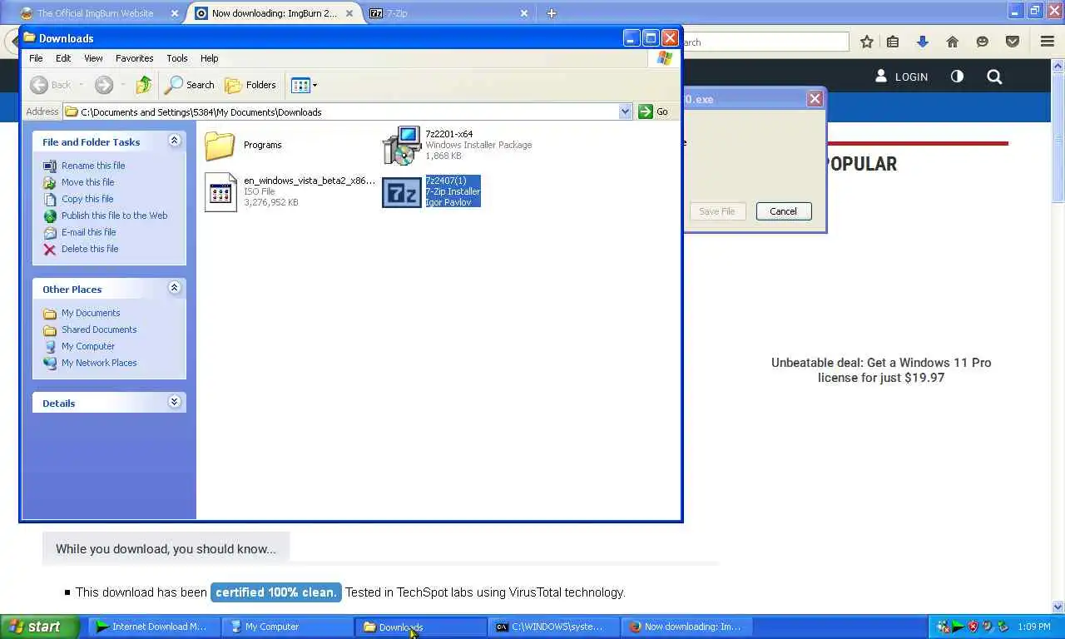Open the Help menu

coord(209,58)
